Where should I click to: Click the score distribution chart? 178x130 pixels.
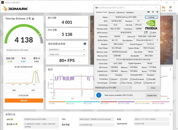[23, 78]
